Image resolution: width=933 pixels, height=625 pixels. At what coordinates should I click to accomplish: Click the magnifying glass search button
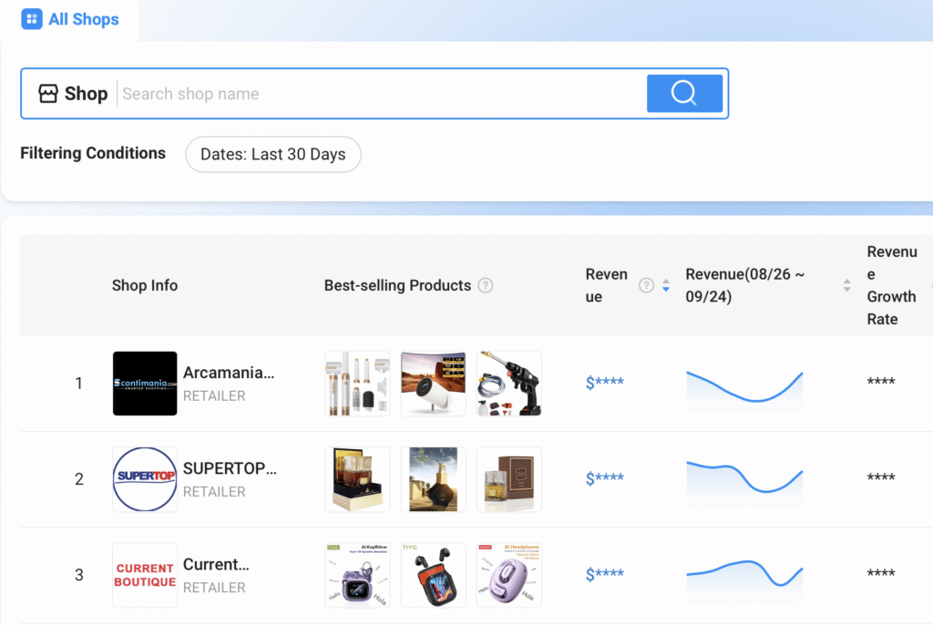click(684, 93)
